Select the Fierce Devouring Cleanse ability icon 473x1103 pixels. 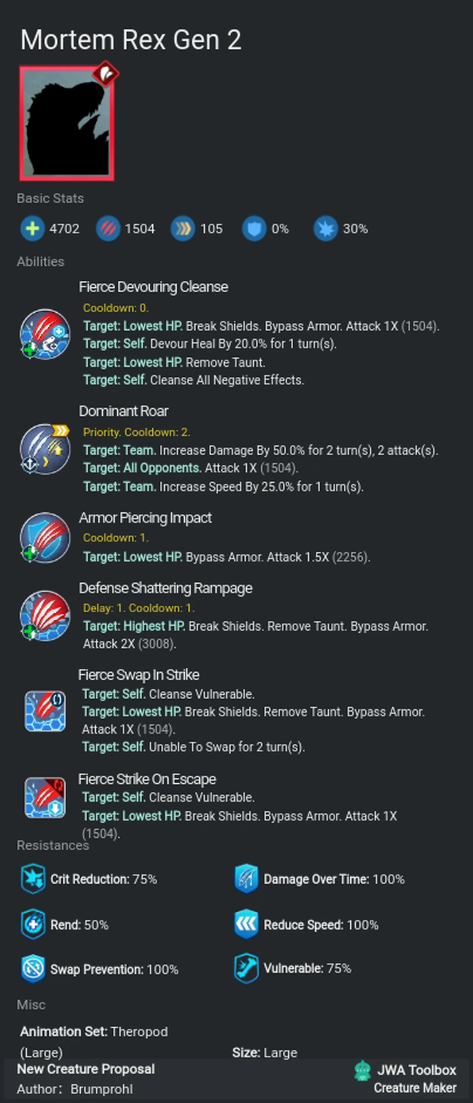(44, 335)
